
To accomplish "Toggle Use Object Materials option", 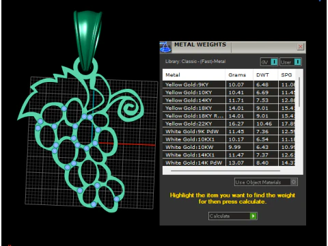I will 266,182.
